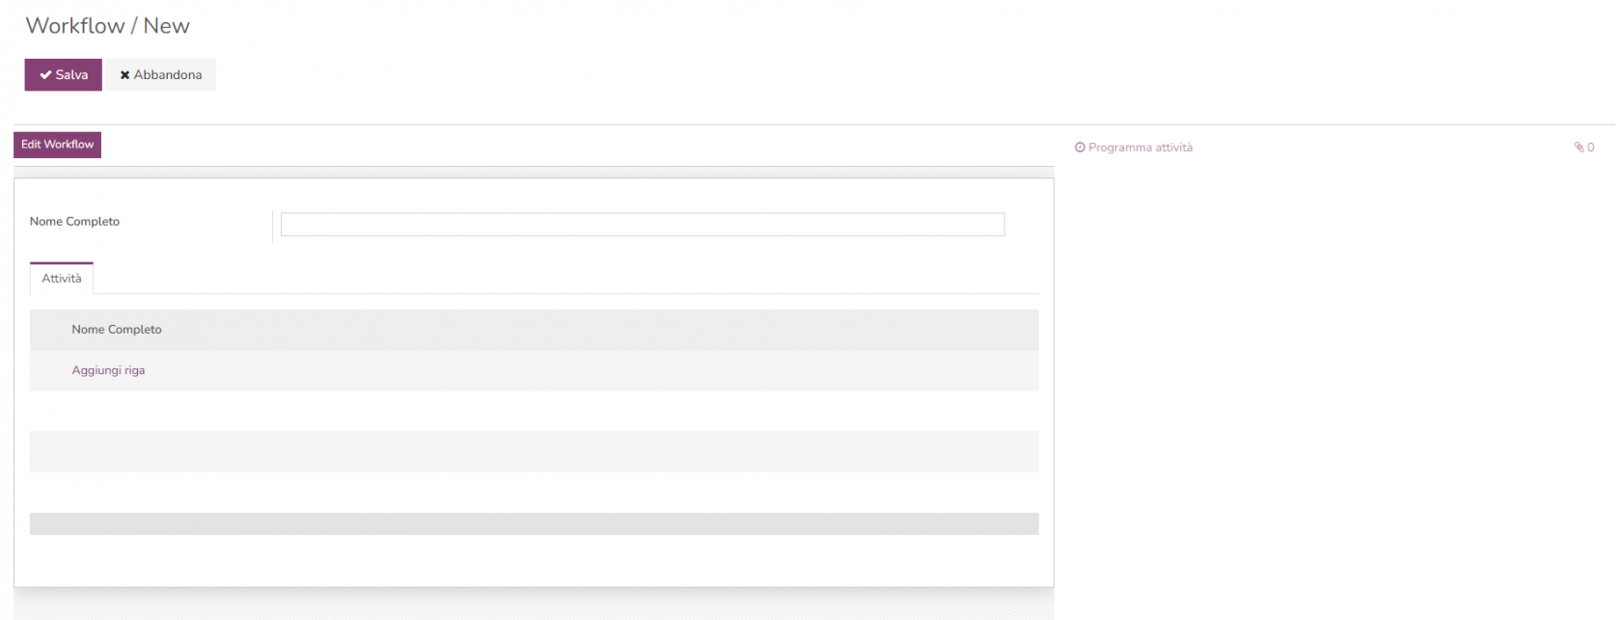Click the empty chatter area below Programma attività
1621x620 pixels.
1332,337
